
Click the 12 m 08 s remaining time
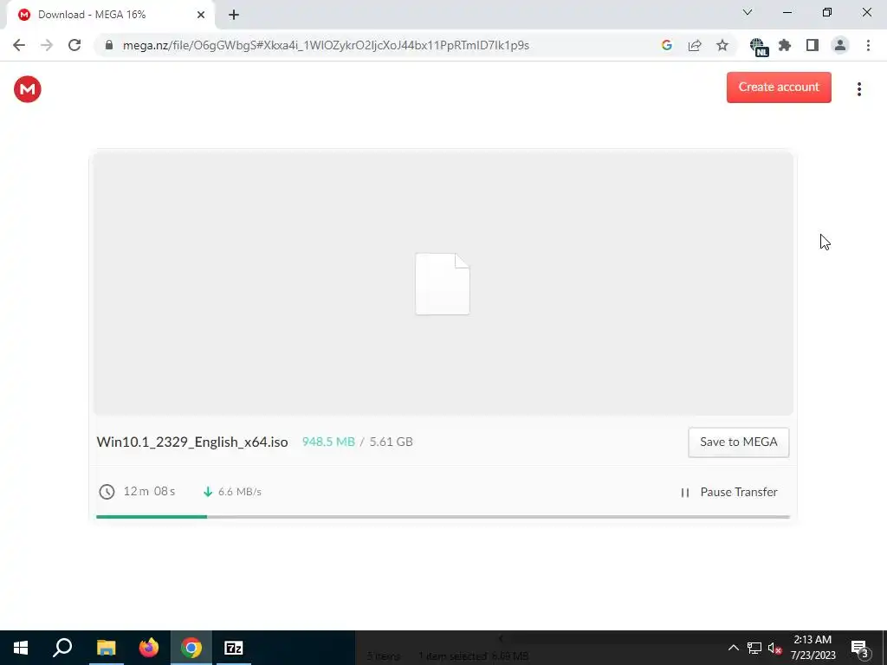point(149,492)
